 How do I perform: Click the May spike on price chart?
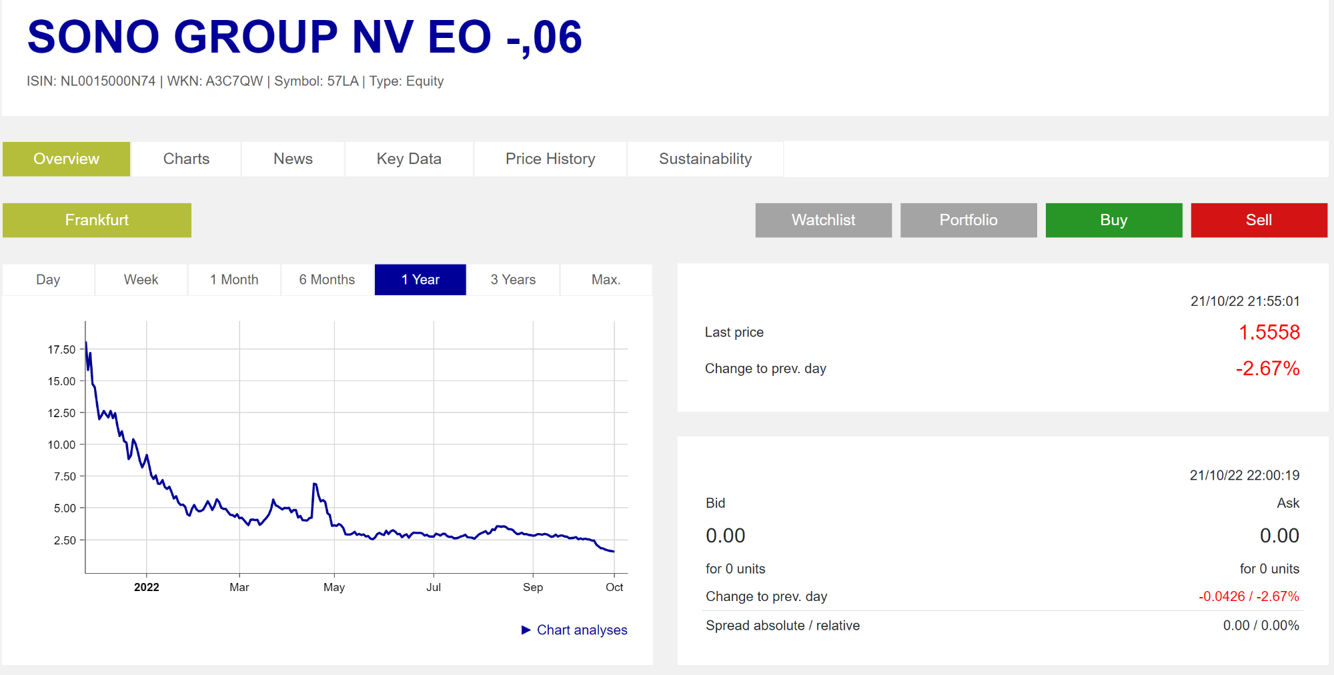(x=314, y=484)
